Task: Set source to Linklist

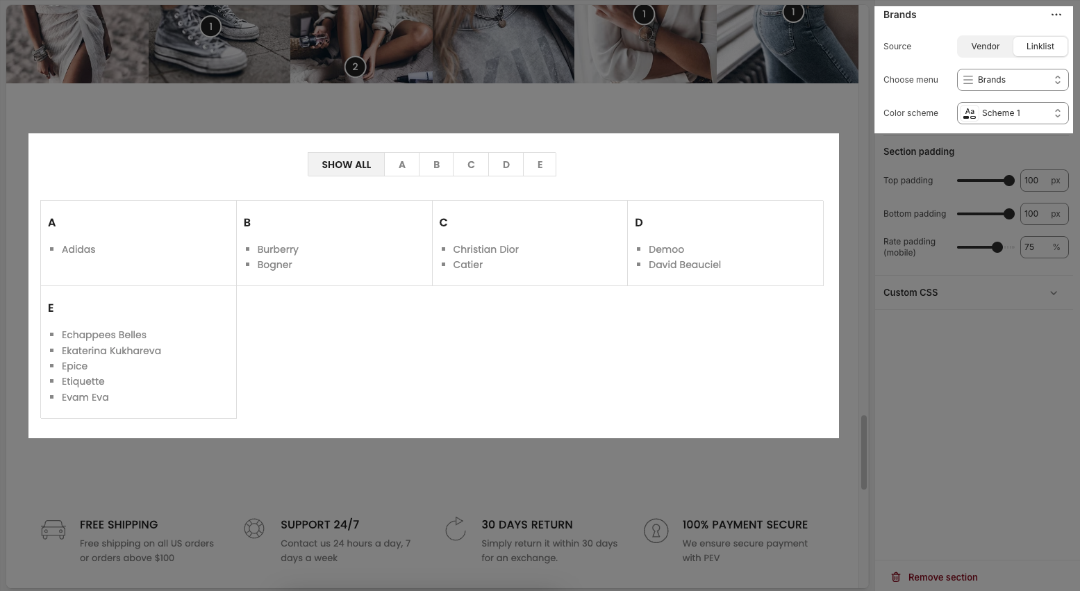Action: pyautogui.click(x=1040, y=47)
